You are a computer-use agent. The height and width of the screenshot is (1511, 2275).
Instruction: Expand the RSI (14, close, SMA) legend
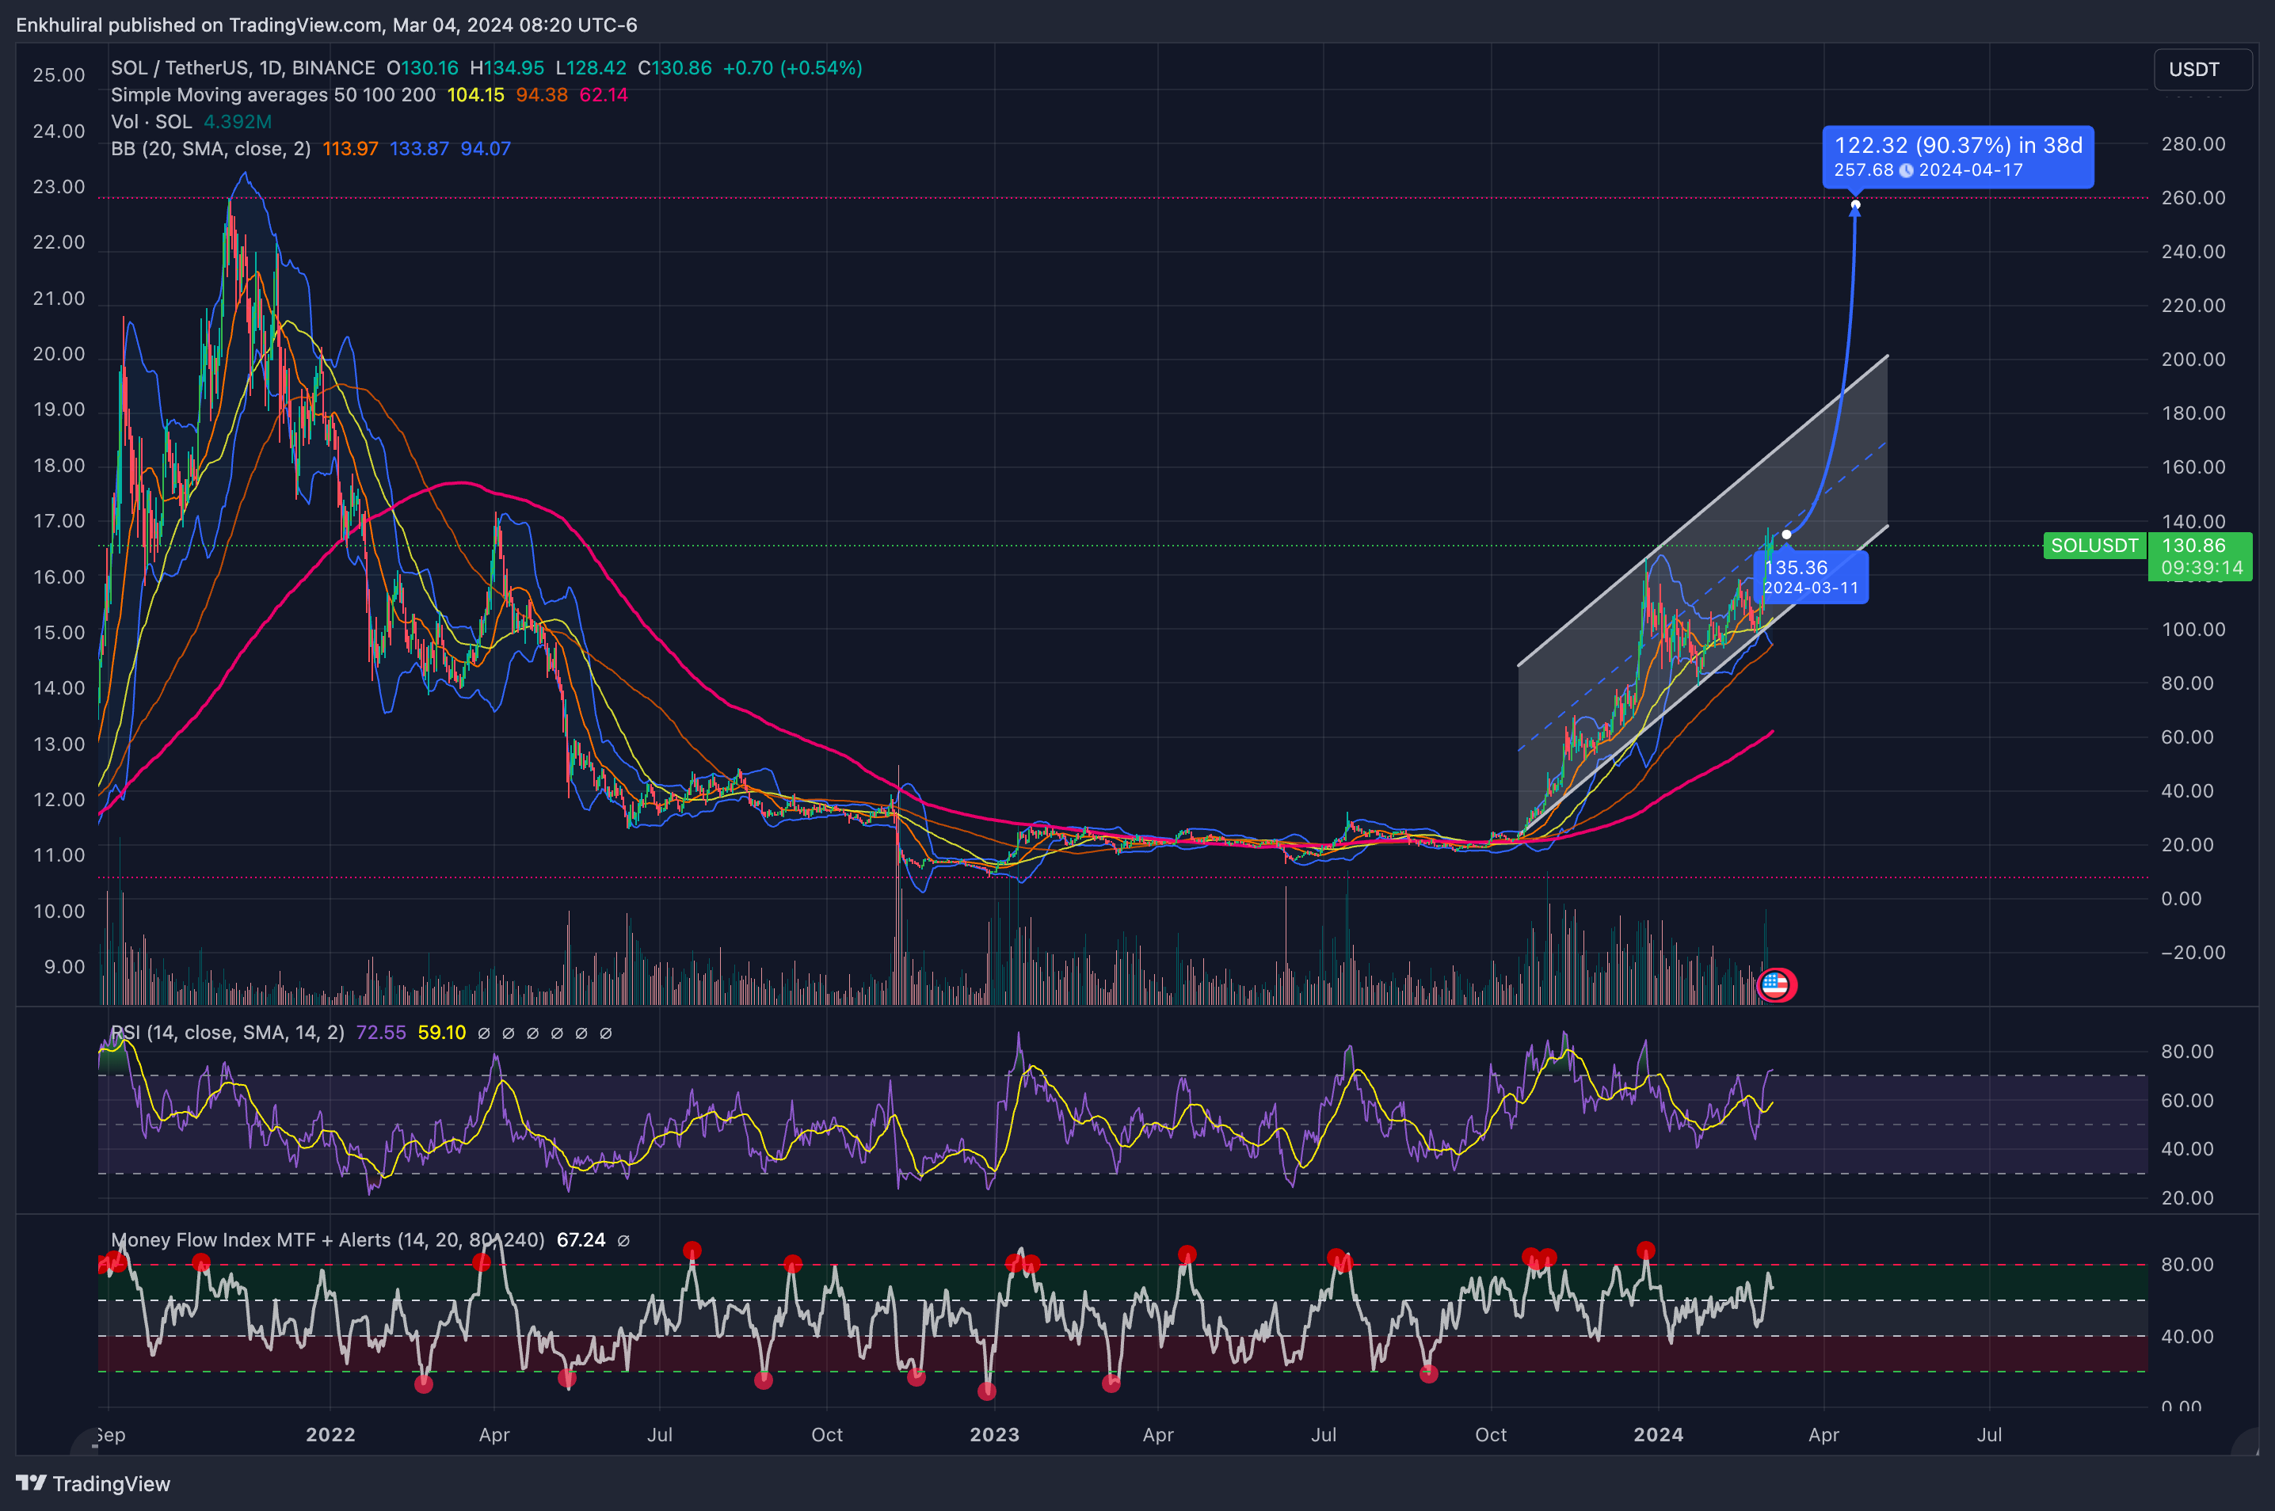tap(227, 1032)
